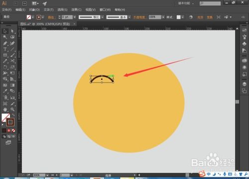
Task: Select the Rotate tool
Action: pos(5,67)
